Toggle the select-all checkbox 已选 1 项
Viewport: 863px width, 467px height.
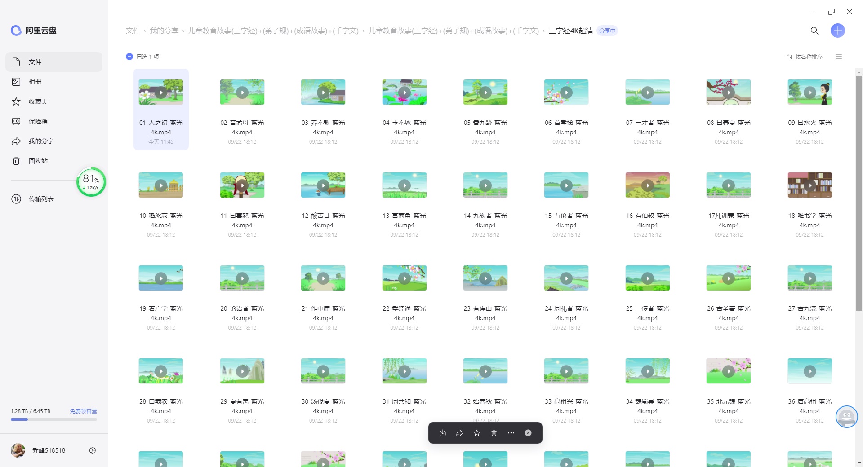tap(129, 57)
